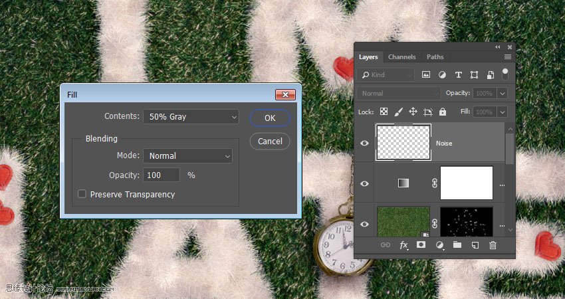Open the blending Mode dropdown in Fill
This screenshot has height=299, width=565.
(187, 156)
